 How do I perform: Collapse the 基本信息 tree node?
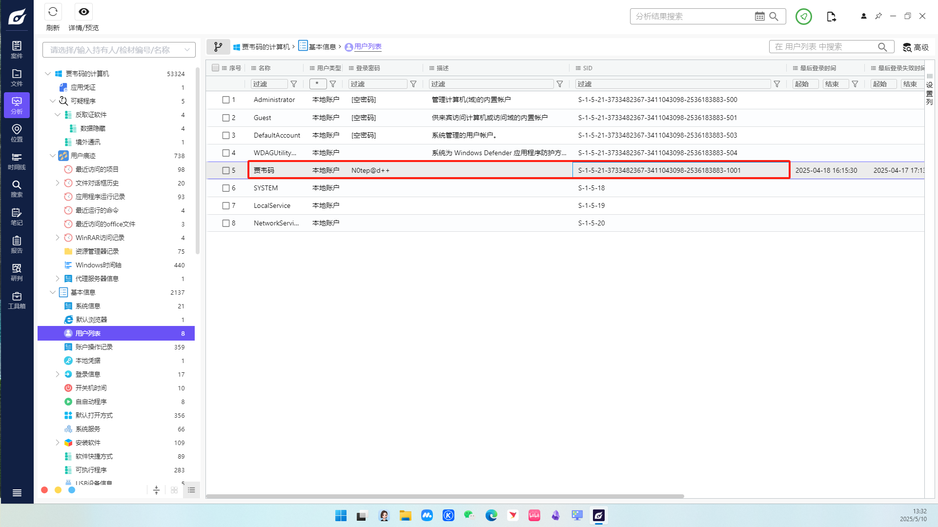[53, 292]
